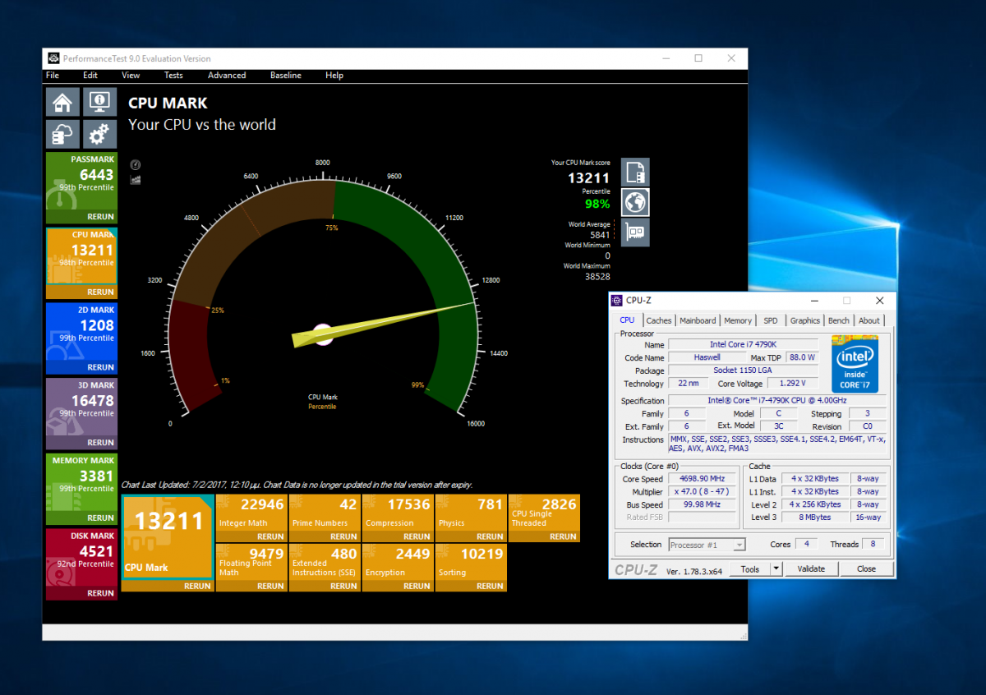986x695 pixels.
Task: Click the Threads value 8 field
Action: tap(871, 545)
